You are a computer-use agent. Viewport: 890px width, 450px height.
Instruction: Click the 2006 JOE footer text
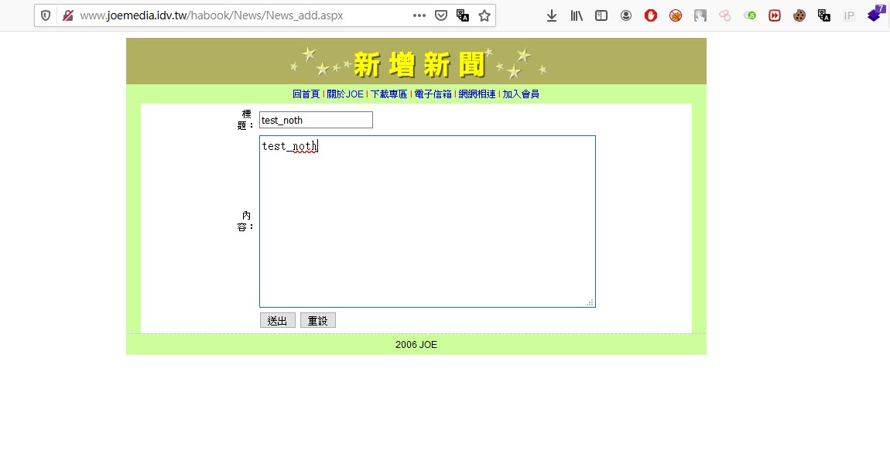(416, 345)
